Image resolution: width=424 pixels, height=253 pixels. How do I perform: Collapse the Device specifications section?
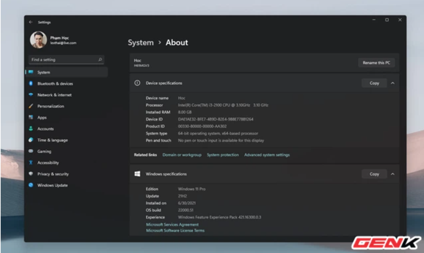click(x=393, y=83)
